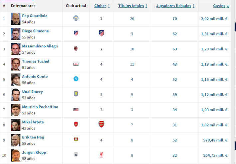236x164 pixels.
Task: Click the AC Milan crest beside Allegri
Action: 76,48
